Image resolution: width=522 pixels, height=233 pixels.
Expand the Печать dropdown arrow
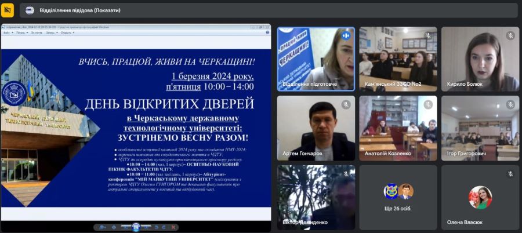pyautogui.click(x=27, y=32)
